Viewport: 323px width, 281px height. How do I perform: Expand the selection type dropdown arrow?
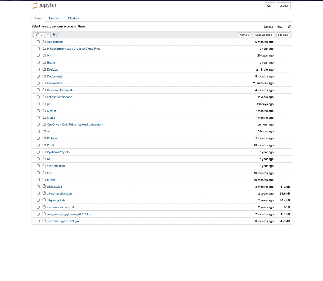click(x=48, y=35)
